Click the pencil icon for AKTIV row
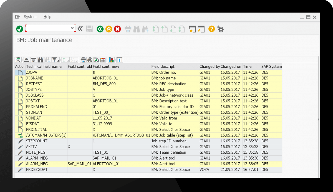The image size is (333, 192). 20,147
